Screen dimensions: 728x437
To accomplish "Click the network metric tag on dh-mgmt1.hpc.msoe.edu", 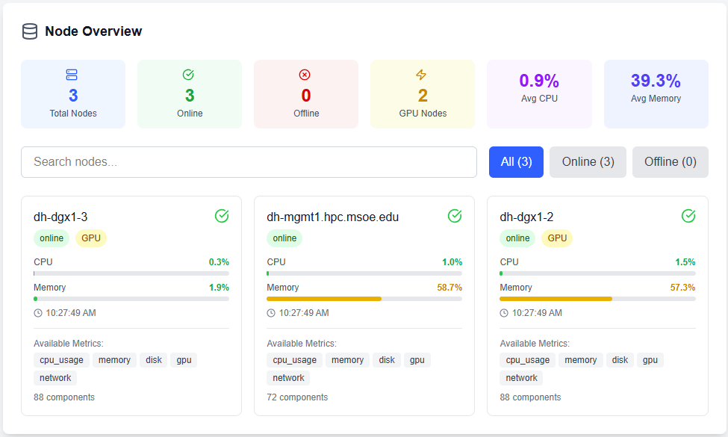I will click(x=288, y=378).
